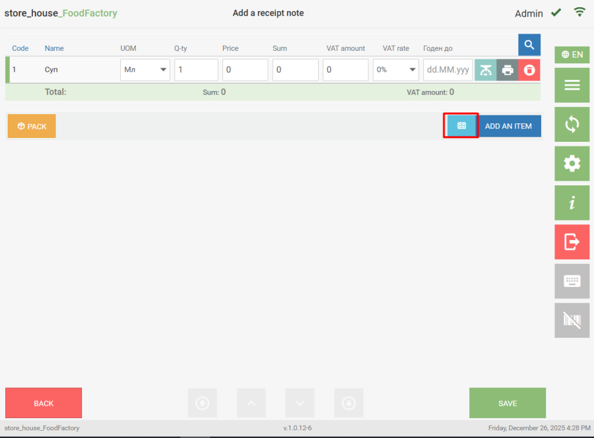Show info using the 'i' sidebar button
Image resolution: width=594 pixels, height=438 pixels.
tap(572, 203)
